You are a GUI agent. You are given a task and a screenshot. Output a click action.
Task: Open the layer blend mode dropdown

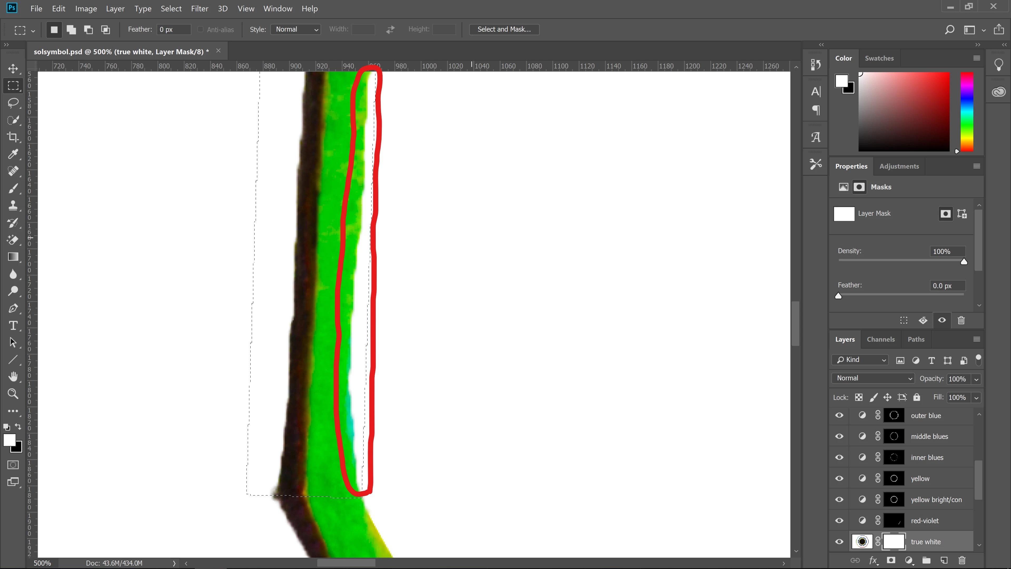pos(873,378)
